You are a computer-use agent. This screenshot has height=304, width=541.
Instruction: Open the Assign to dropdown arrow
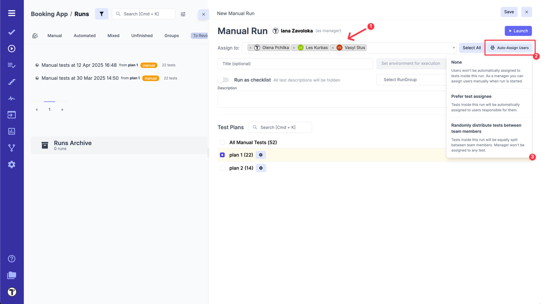454,48
